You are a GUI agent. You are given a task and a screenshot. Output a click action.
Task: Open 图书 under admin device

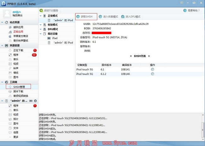coord(16,124)
